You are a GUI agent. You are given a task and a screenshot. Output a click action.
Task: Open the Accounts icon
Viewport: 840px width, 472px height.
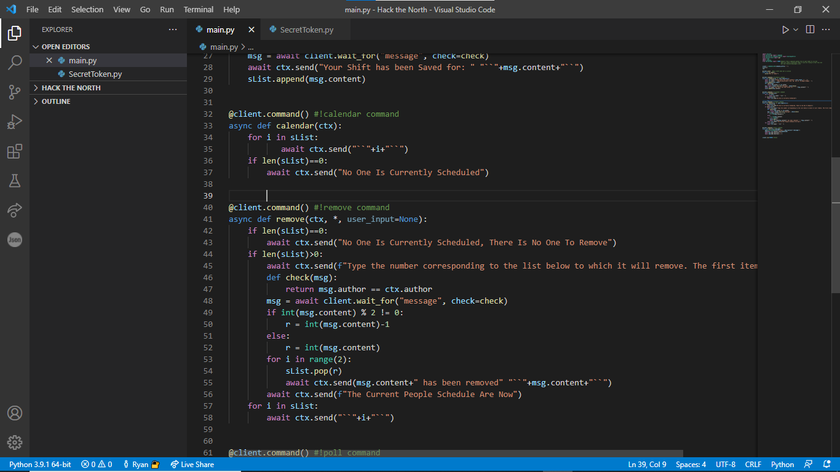[x=15, y=413]
